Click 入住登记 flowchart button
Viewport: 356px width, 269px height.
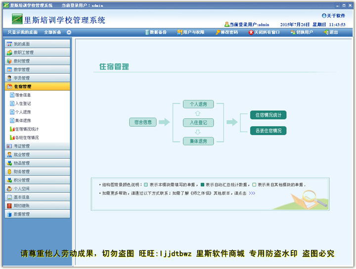(198, 123)
